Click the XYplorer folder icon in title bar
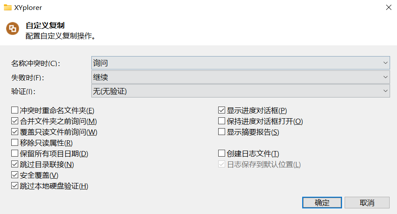Image resolution: width=397 pixels, height=214 pixels. (x=7, y=7)
